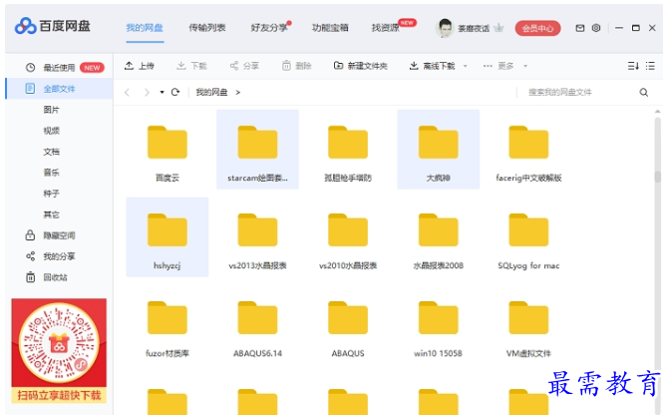669x415 pixels.
Task: Click the username next to avatar
Action: pos(474,29)
